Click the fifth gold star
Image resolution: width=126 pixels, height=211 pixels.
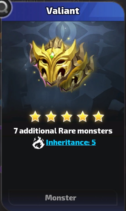click(x=98, y=116)
